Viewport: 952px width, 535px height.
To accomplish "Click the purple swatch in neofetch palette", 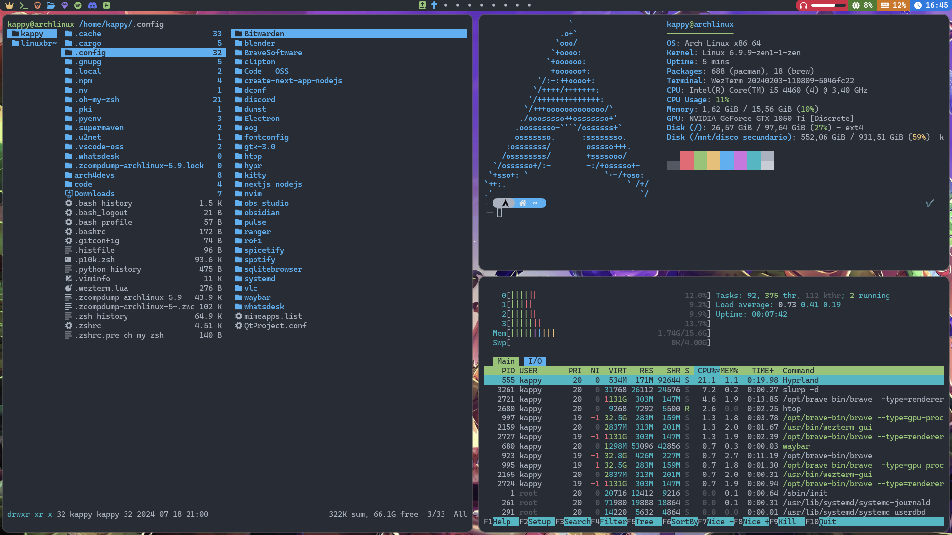I will (x=740, y=161).
